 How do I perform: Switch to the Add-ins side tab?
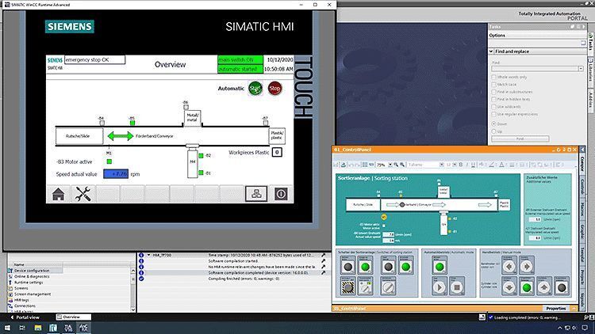[591, 101]
